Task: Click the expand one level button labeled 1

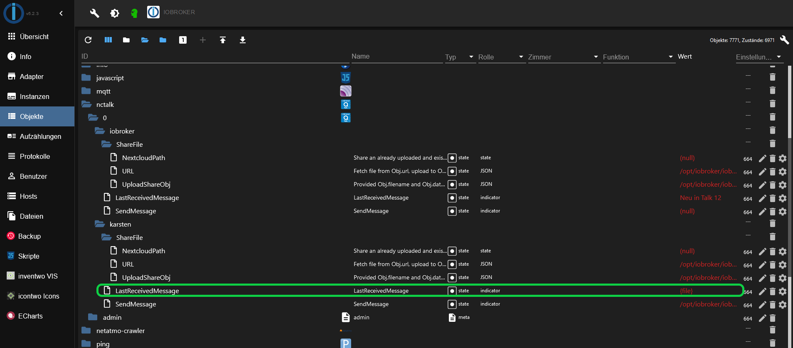Action: click(183, 40)
